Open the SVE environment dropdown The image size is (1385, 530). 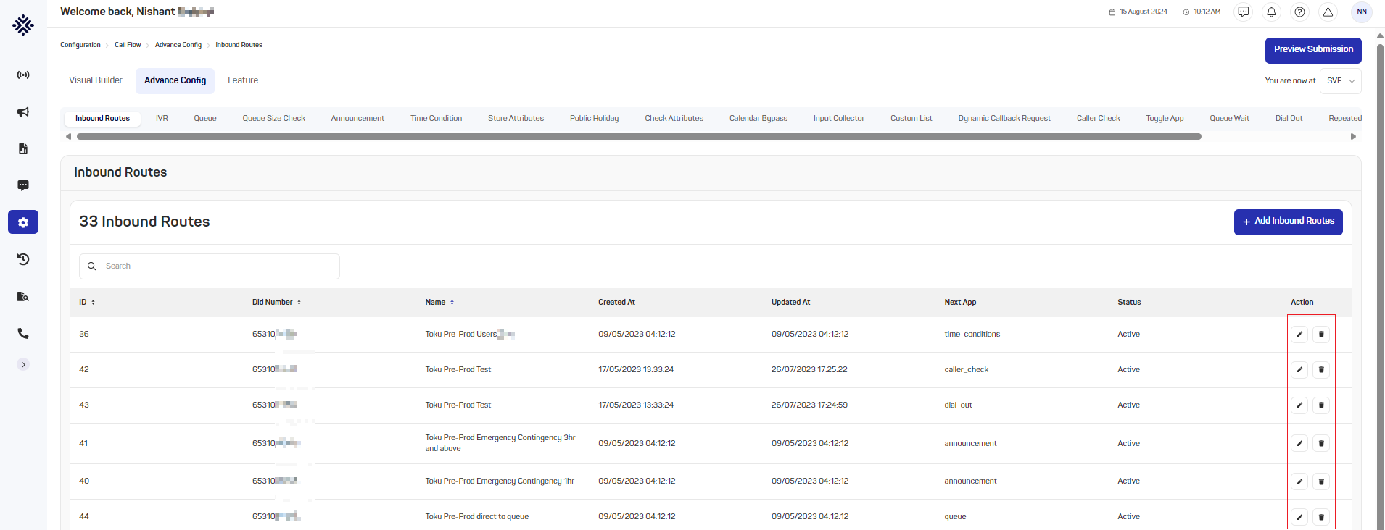[x=1341, y=81]
